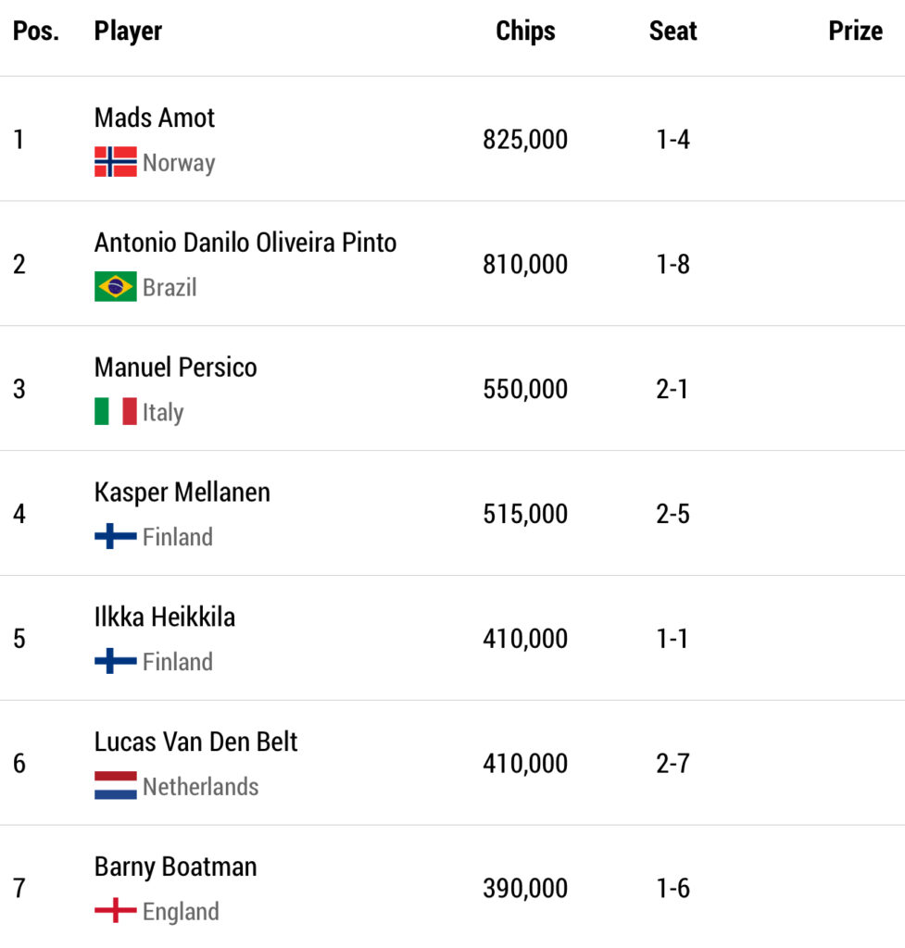This screenshot has width=905, height=948.
Task: Click the Seat column header
Action: (672, 31)
